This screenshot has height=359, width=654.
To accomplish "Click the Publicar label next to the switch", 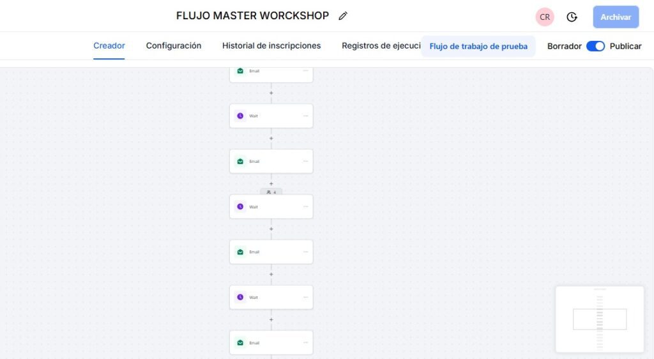I will pyautogui.click(x=625, y=46).
